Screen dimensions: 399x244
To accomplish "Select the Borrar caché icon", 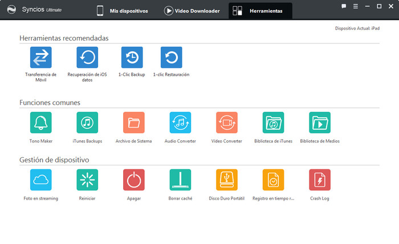I will point(180,180).
